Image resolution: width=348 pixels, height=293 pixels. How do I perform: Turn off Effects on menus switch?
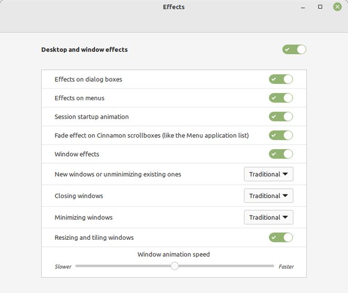tap(281, 98)
